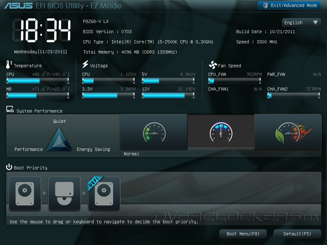The width and height of the screenshot is (327, 245).
Task: Click the CPU voltage bar
Action: [109, 81]
